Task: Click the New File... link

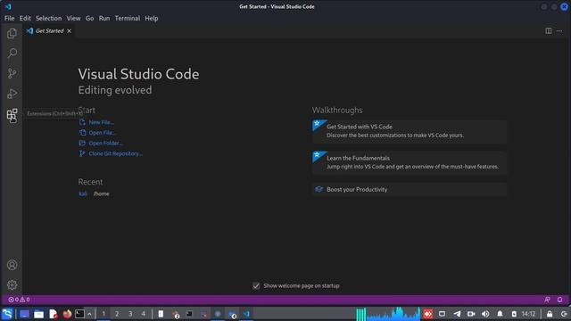Action: pos(101,122)
